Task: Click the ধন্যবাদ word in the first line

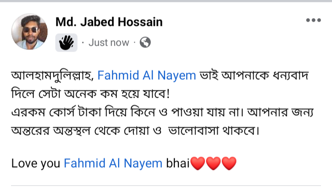Action: pos(290,76)
